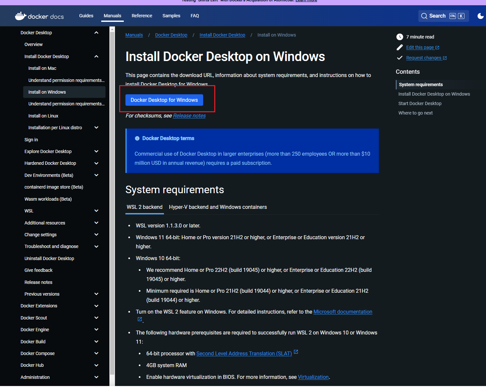The width and height of the screenshot is (486, 387).
Task: Expand the WSL sidebar section
Action: click(x=96, y=211)
